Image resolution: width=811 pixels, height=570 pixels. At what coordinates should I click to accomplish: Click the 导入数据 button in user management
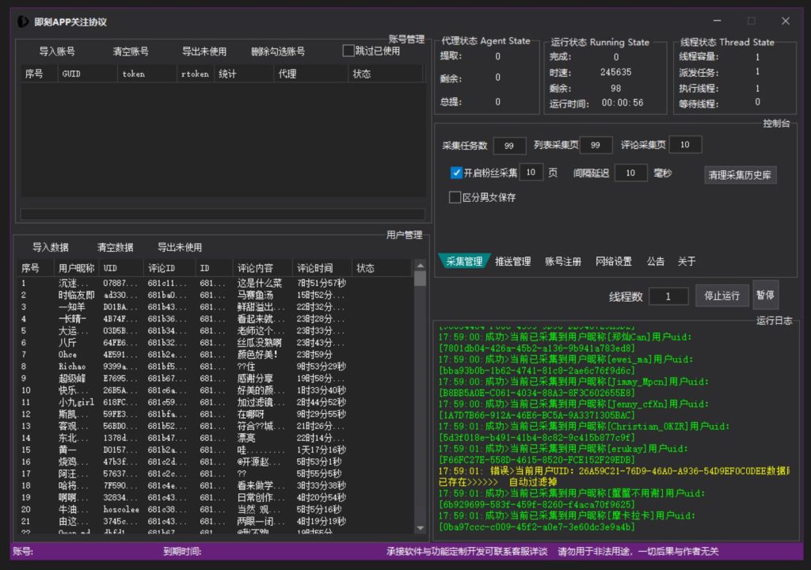click(x=51, y=247)
